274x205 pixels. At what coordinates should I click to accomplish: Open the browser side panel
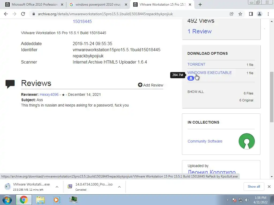pyautogui.click(x=251, y=14)
